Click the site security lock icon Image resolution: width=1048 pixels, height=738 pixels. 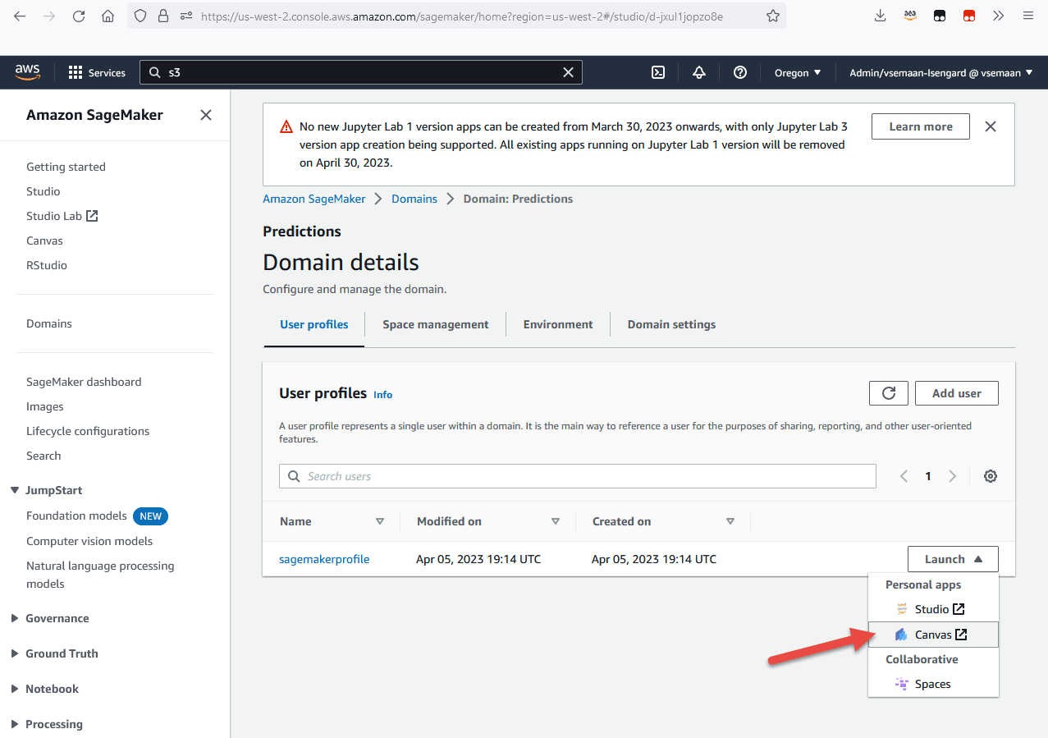pos(162,16)
